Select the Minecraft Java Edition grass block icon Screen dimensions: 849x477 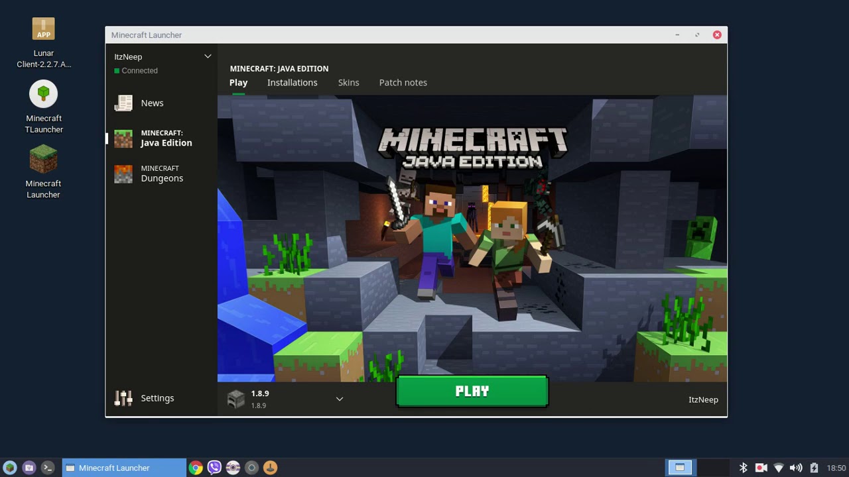tap(123, 138)
